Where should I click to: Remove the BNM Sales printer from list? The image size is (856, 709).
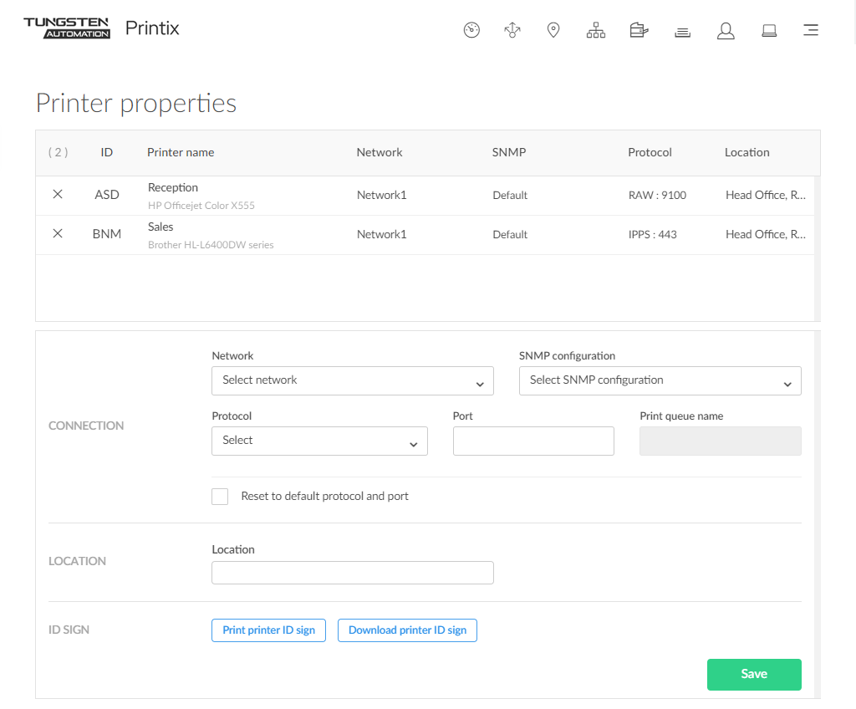(58, 233)
